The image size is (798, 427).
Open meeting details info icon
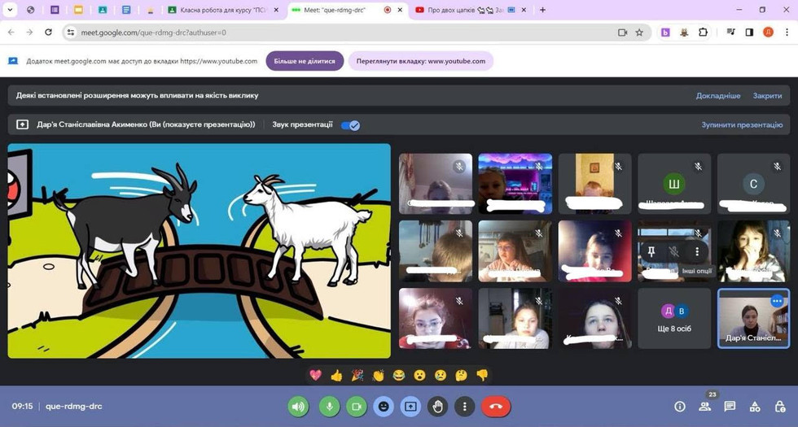pos(679,407)
